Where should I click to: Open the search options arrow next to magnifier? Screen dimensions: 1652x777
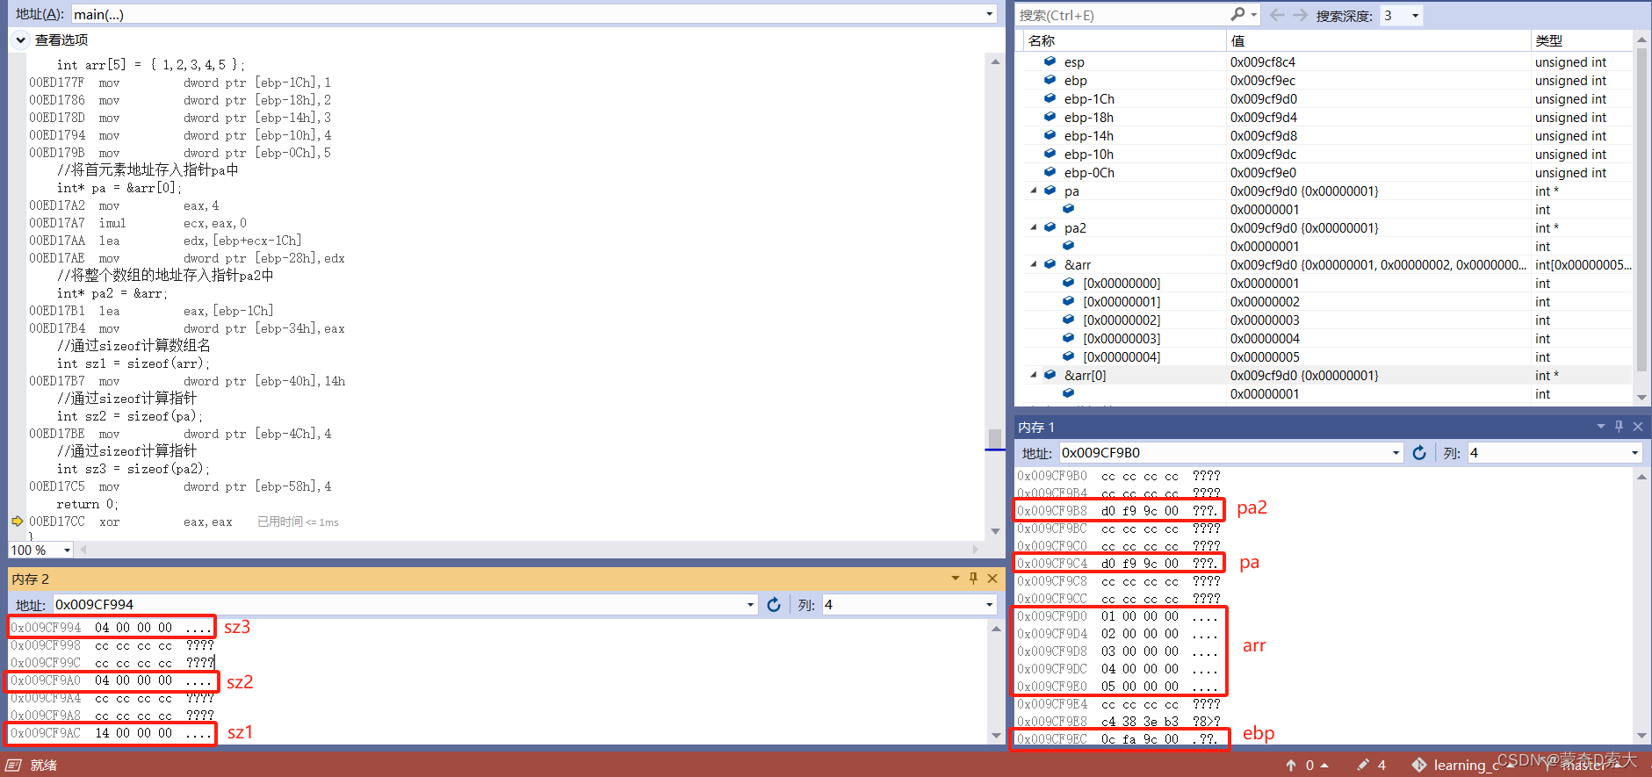coord(1254,15)
